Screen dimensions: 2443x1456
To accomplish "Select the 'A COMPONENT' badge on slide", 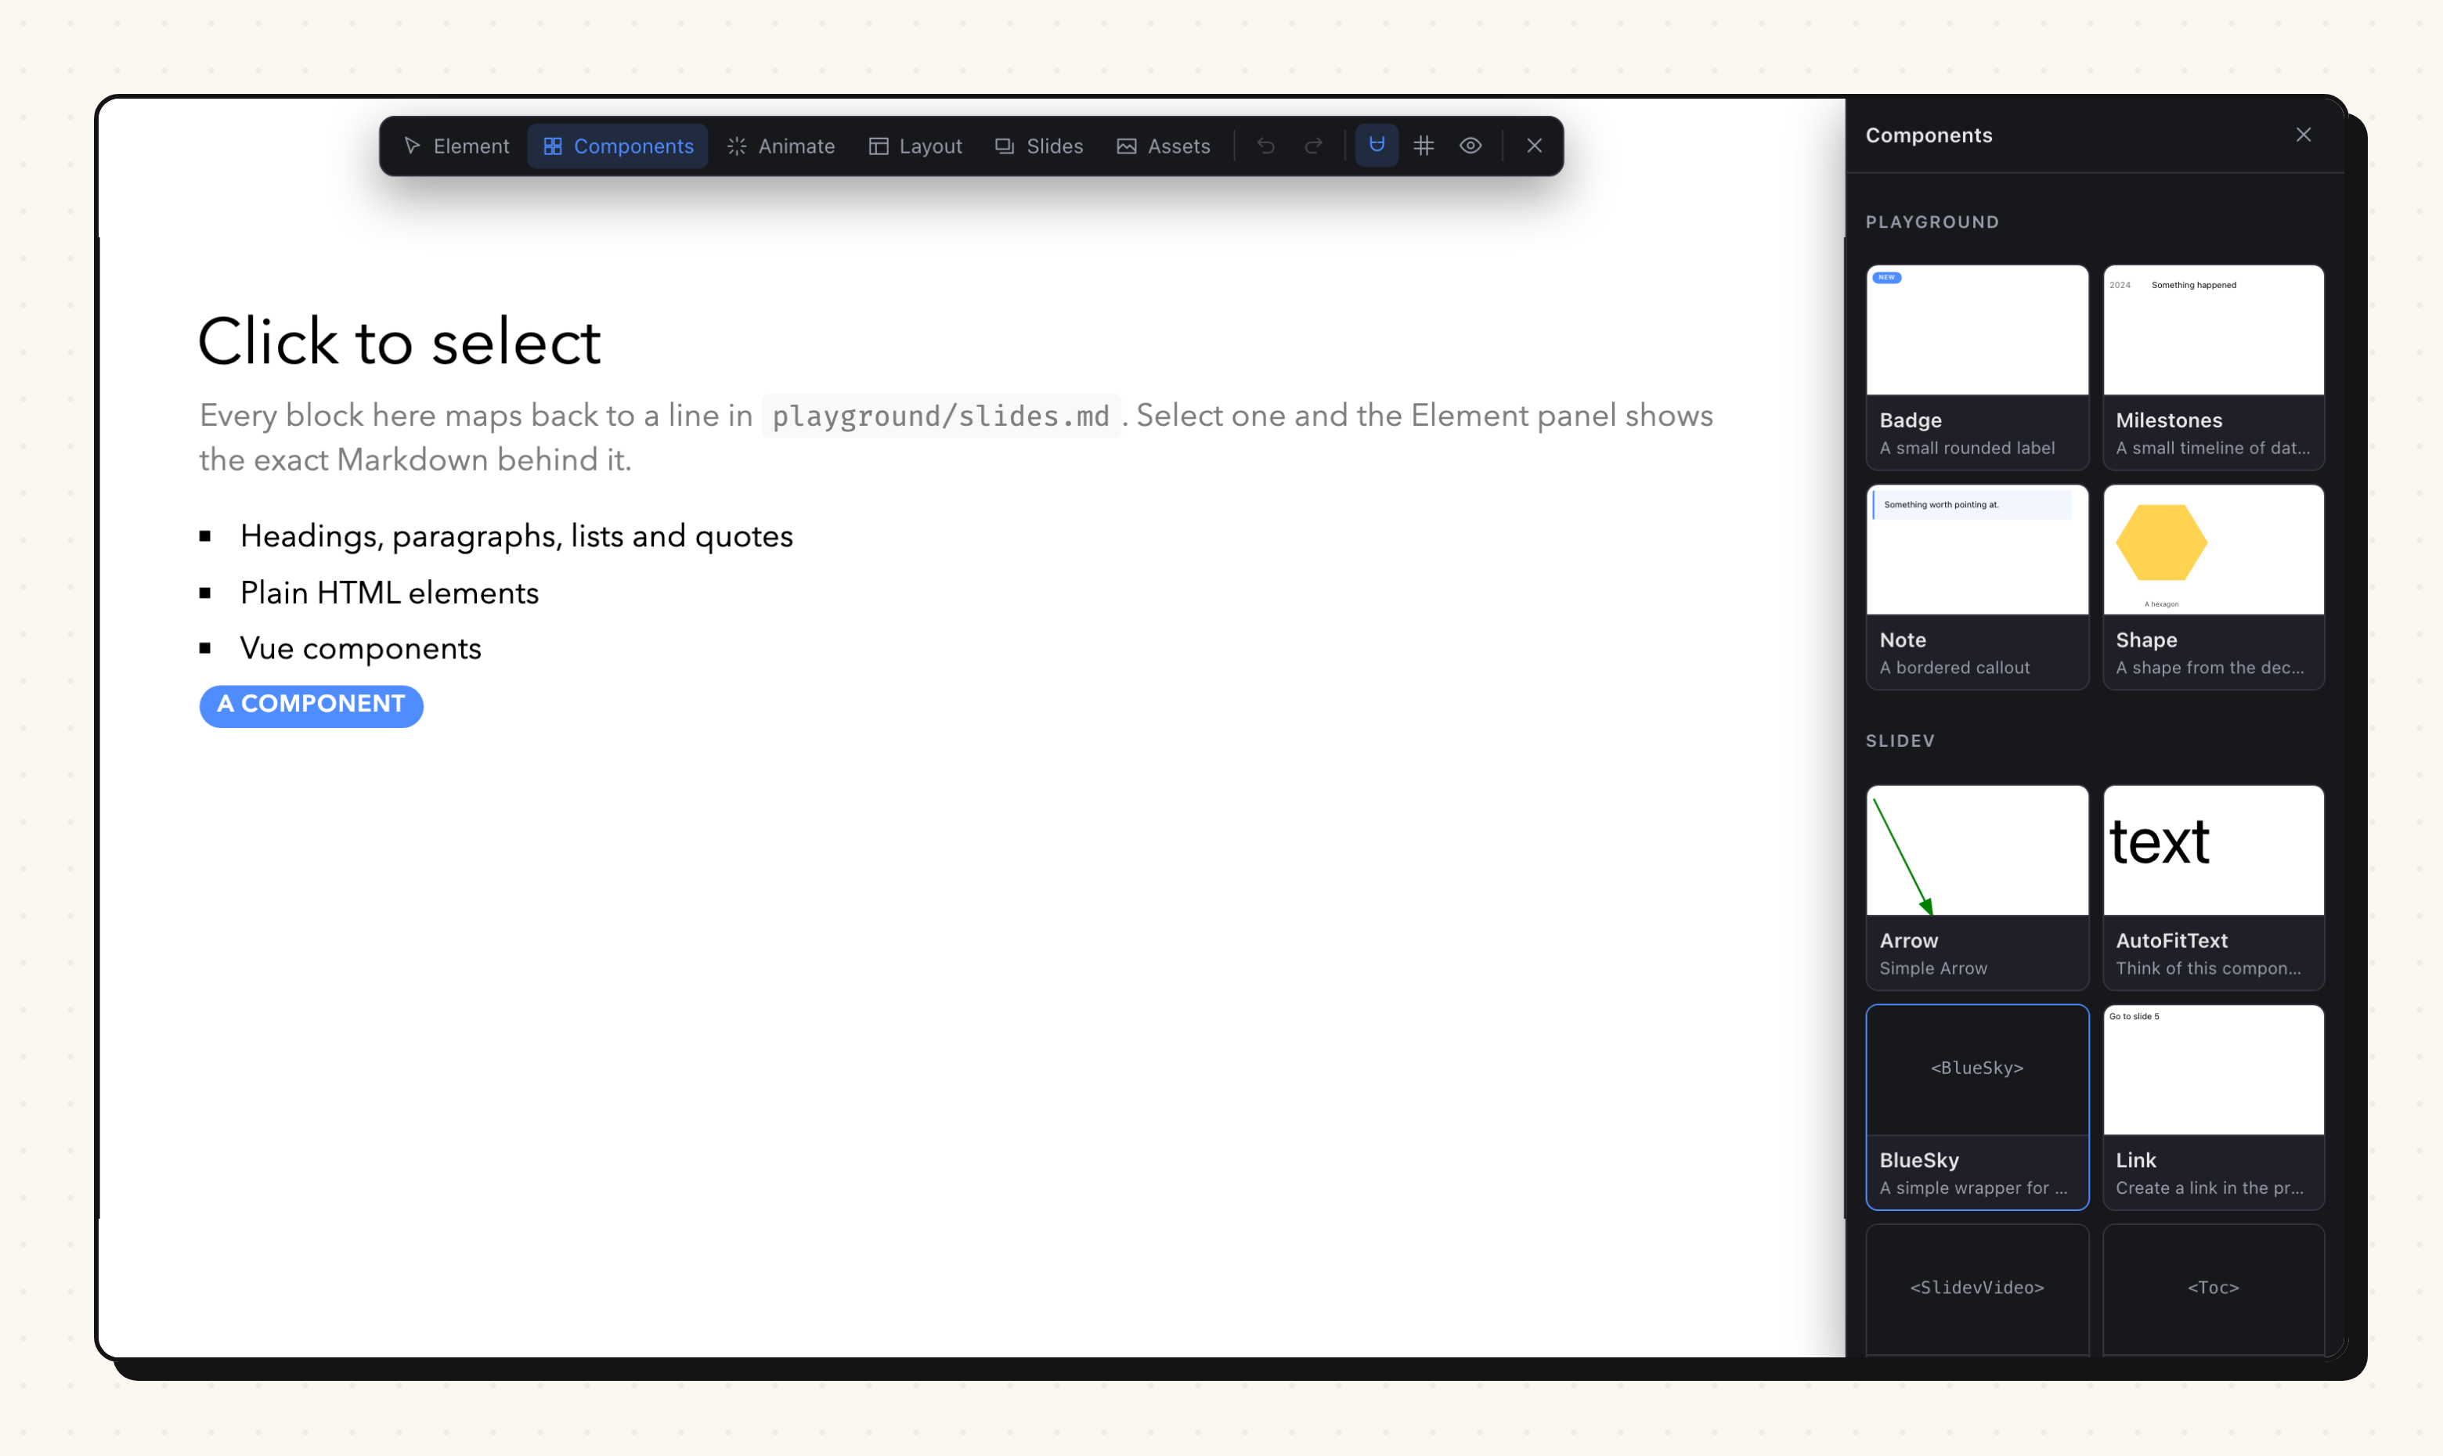I will coord(311,705).
